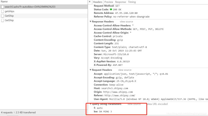
Task: Open the Response tab
Action: [120, 2]
